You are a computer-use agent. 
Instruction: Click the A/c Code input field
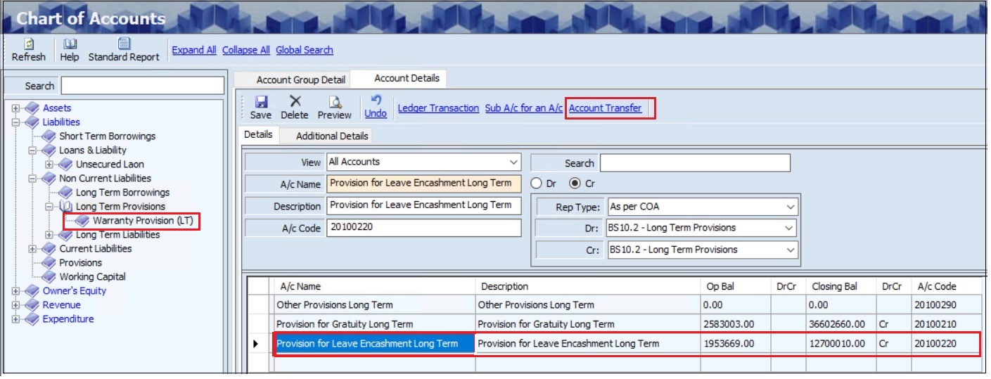[423, 229]
